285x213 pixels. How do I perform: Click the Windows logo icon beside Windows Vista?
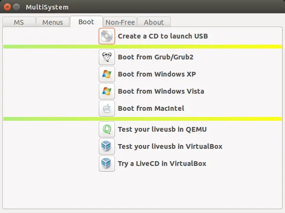(x=107, y=91)
